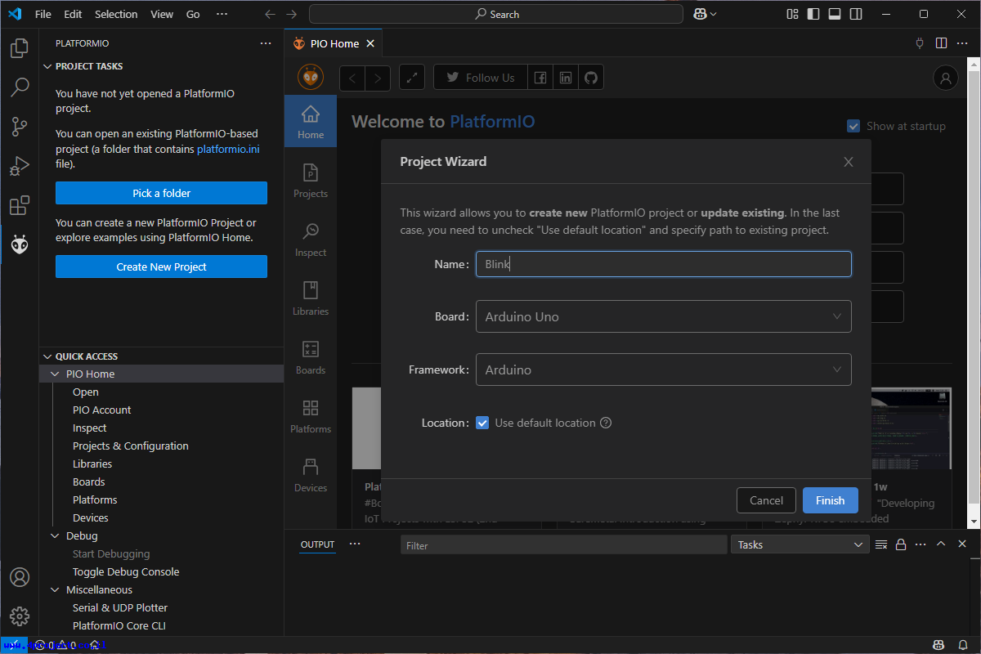Viewport: 981px width, 654px height.
Task: Open the Run and Debug view
Action: (20, 166)
